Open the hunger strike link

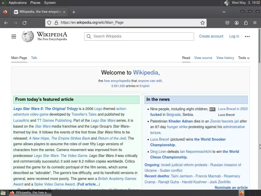pos(177,127)
